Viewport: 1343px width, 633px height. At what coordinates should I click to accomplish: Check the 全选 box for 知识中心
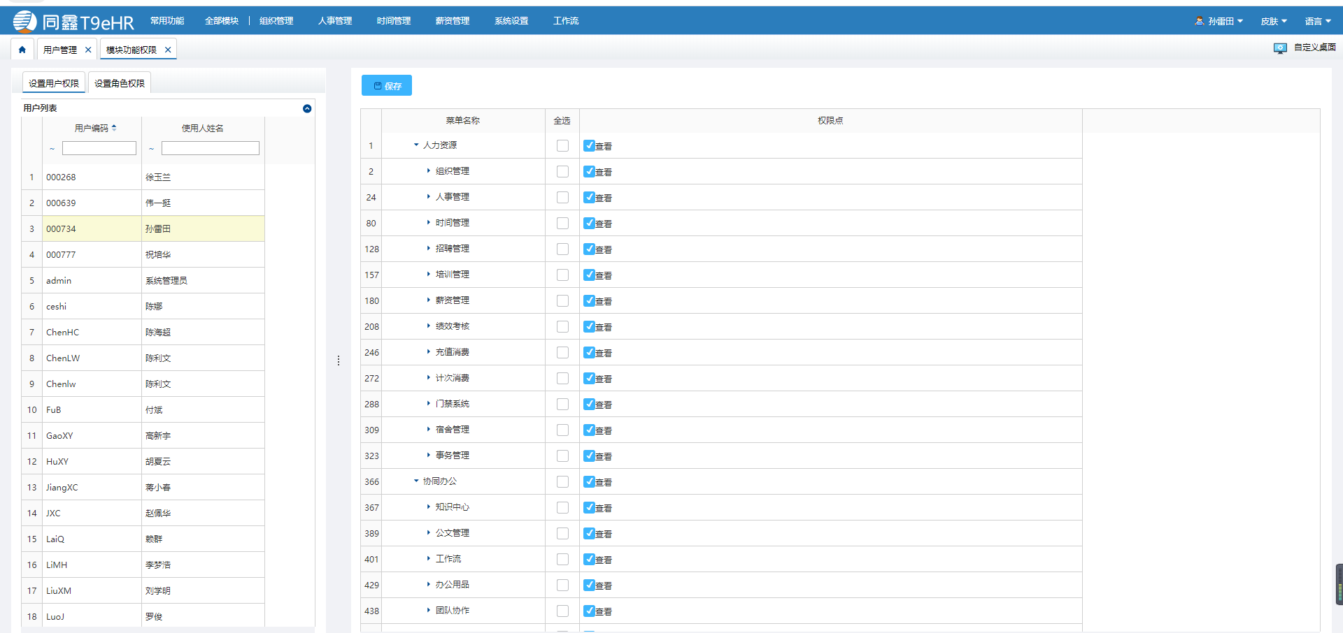click(562, 508)
